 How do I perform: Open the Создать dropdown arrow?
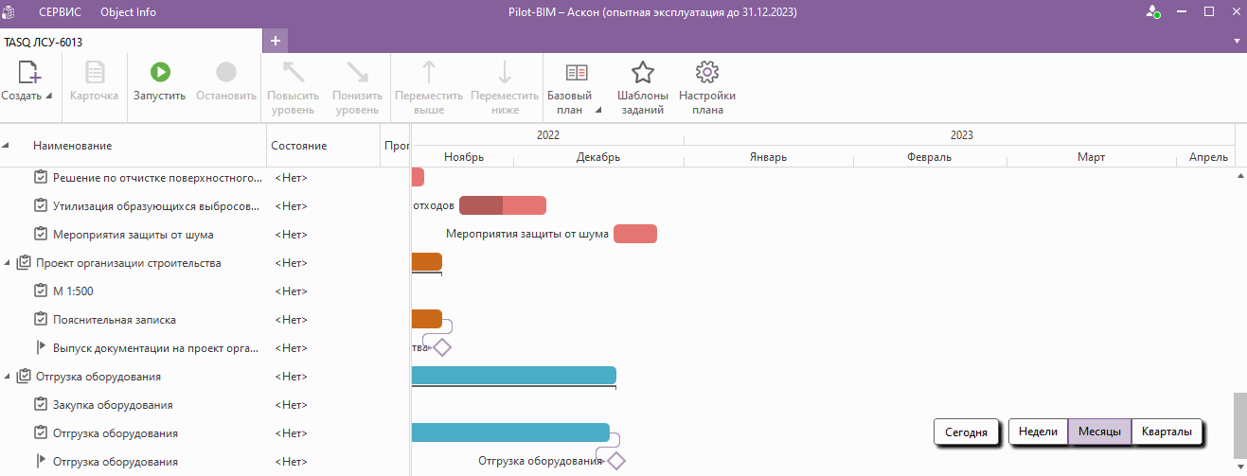click(48, 97)
